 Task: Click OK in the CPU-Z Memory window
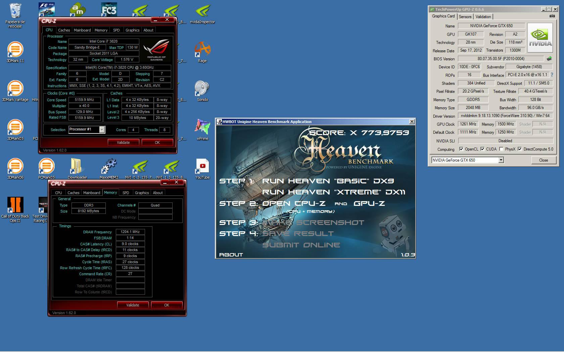[167, 305]
